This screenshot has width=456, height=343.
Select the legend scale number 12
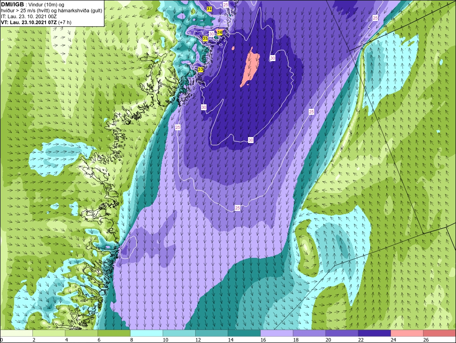198,340
